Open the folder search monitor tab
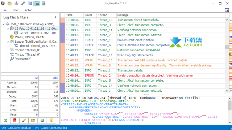The height and width of the screenshot is (130, 232). click(33, 120)
